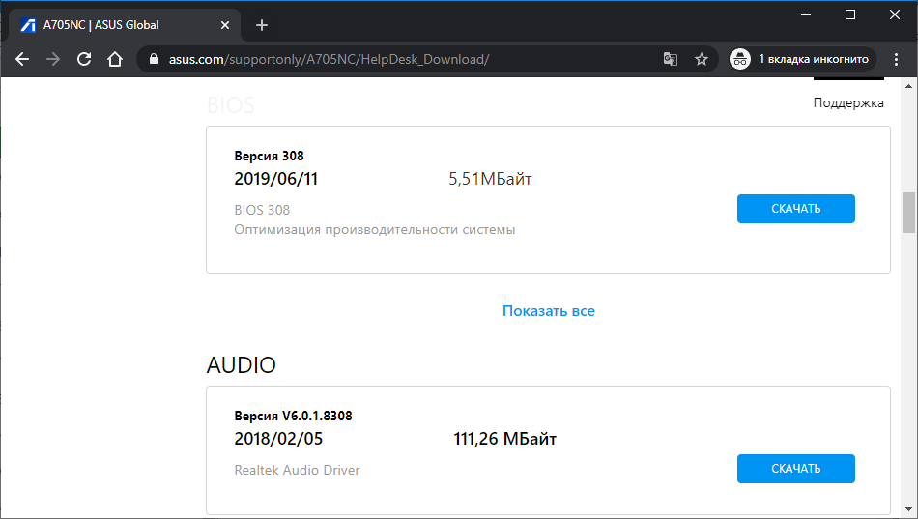
Task: Click the browser forward arrow
Action: tap(53, 59)
